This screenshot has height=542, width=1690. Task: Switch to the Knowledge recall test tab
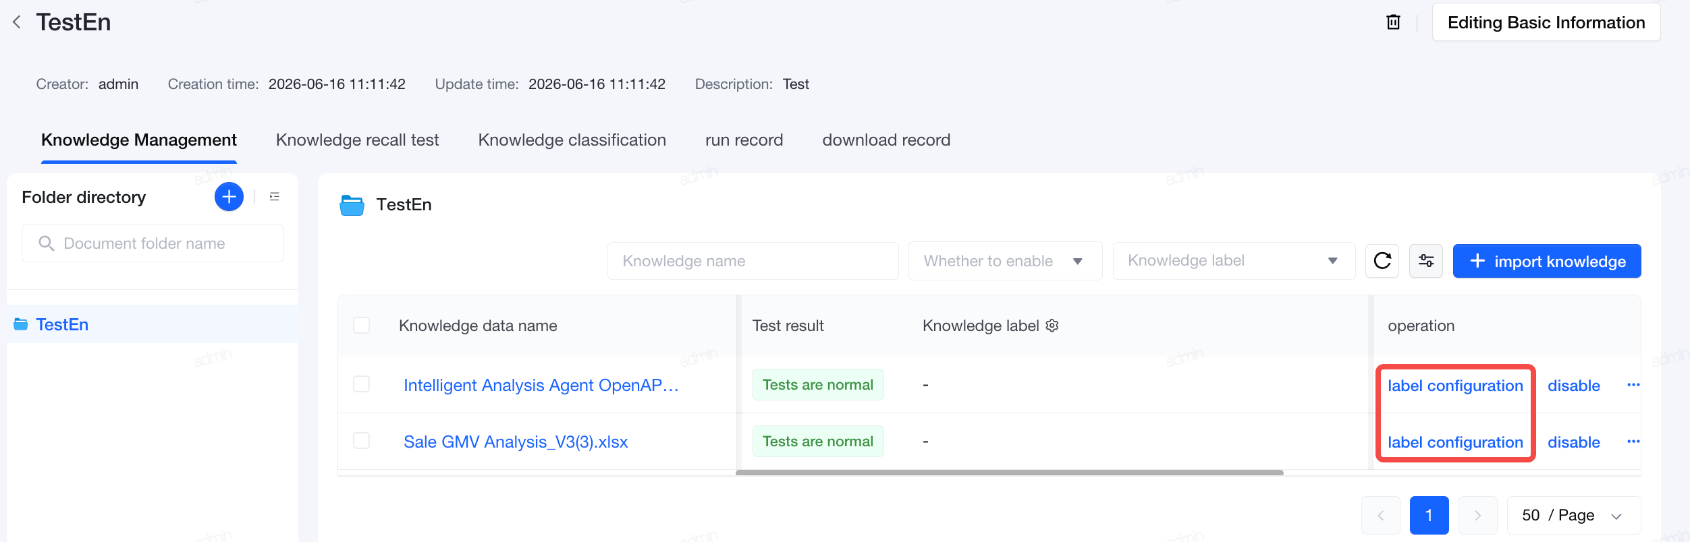[357, 140]
